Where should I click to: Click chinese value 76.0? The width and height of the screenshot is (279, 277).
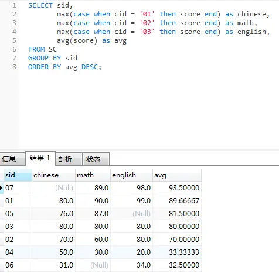(53, 214)
